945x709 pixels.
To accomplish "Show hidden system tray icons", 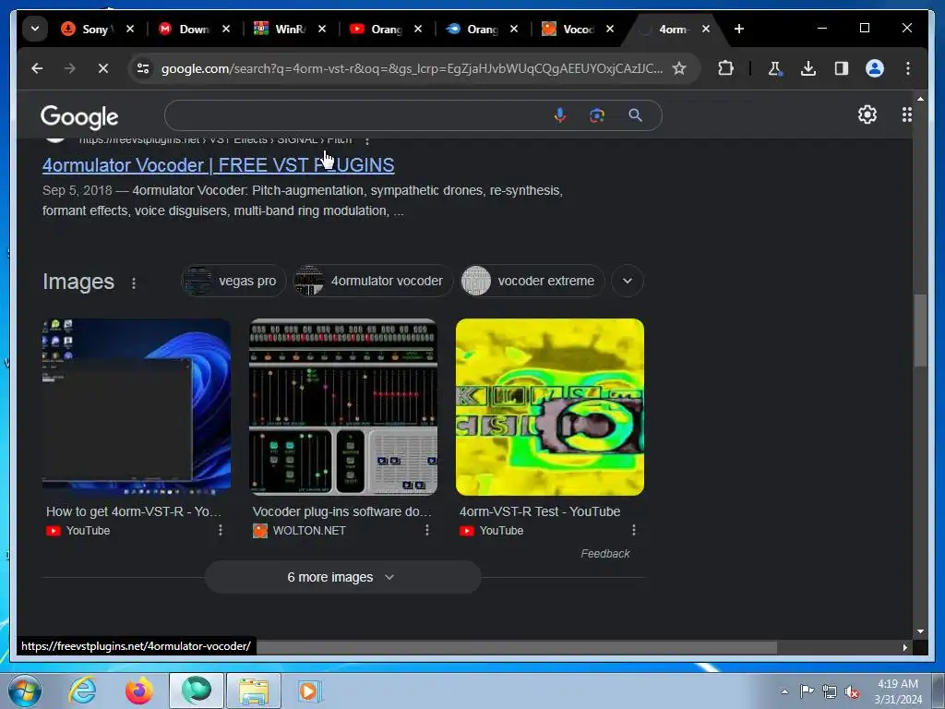I will [x=784, y=692].
